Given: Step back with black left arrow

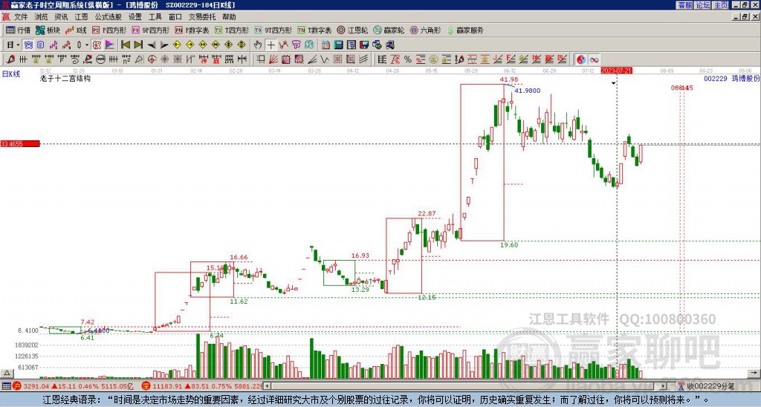Looking at the screenshot, I should click(152, 45).
